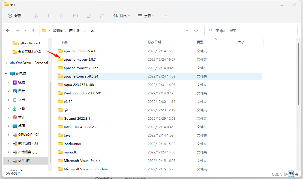Click the Music icon in sidebar
The width and height of the screenshot is (303, 179).
pos(15,117)
